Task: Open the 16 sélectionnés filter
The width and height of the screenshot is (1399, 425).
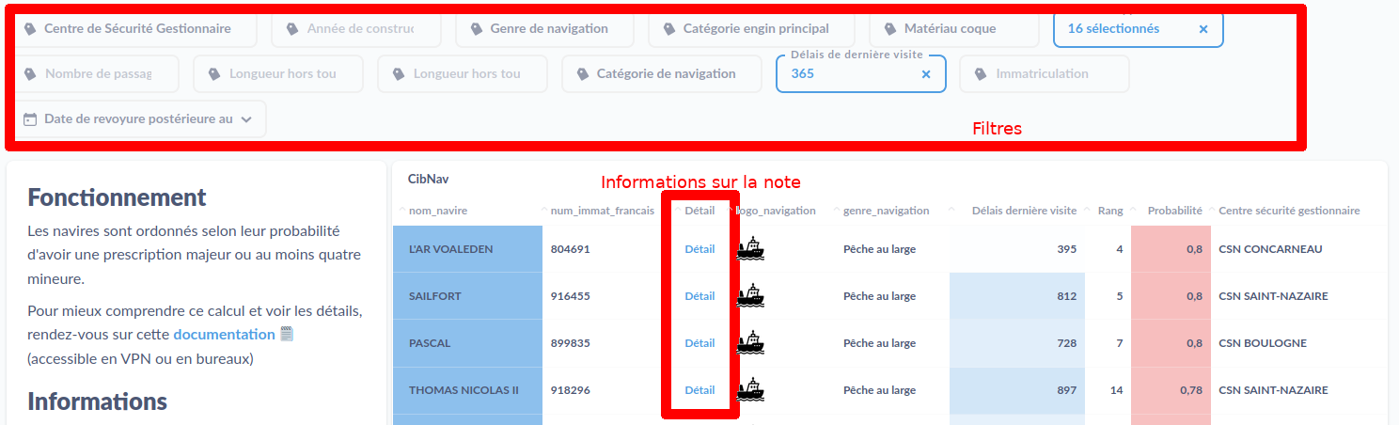Action: (1139, 29)
